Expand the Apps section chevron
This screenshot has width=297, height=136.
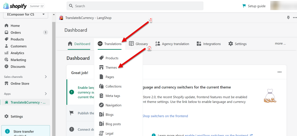pos(46,94)
